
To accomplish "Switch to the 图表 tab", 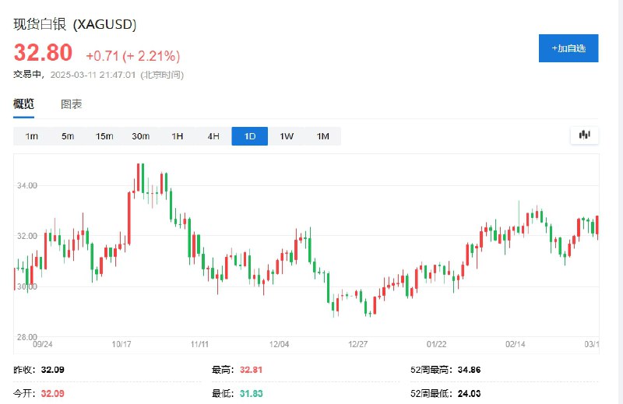I will (72, 104).
